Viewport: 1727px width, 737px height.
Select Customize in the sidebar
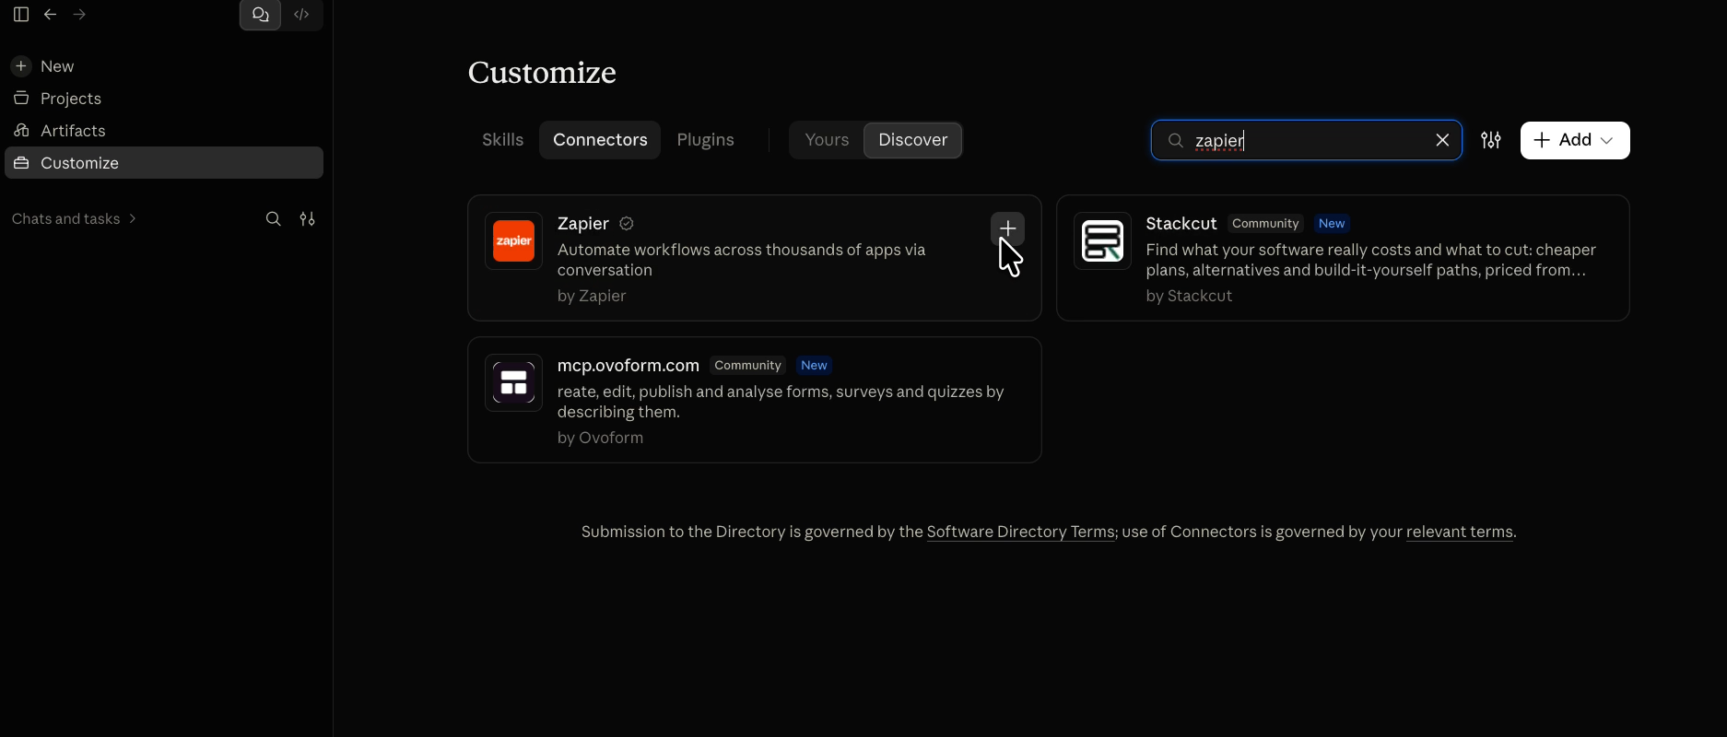point(164,163)
